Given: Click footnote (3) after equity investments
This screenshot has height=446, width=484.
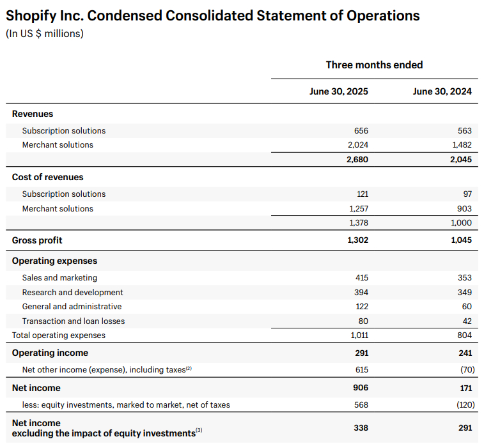Looking at the screenshot, I should pos(199,430).
